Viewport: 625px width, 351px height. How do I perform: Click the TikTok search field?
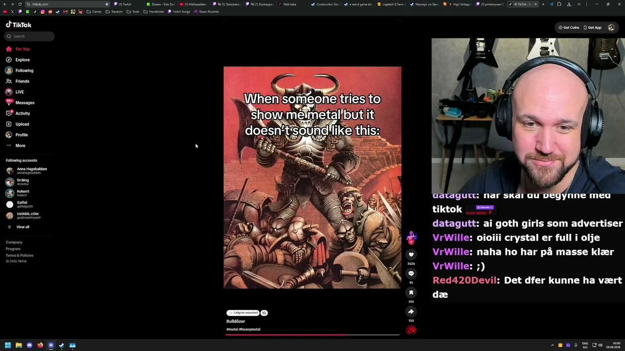point(29,36)
